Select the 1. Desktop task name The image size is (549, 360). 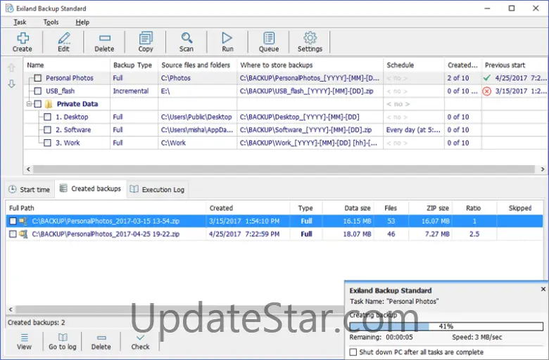pos(72,117)
